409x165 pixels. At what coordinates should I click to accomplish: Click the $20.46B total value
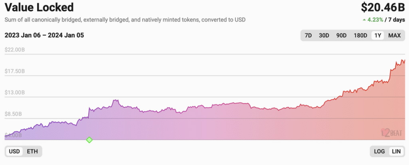pos(383,7)
